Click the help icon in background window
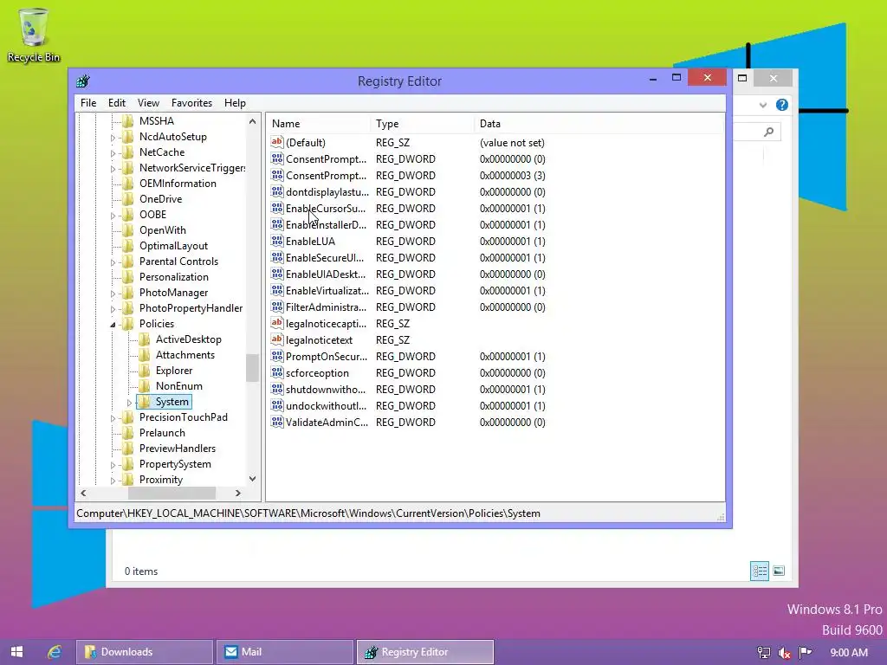The image size is (887, 665). point(782,105)
